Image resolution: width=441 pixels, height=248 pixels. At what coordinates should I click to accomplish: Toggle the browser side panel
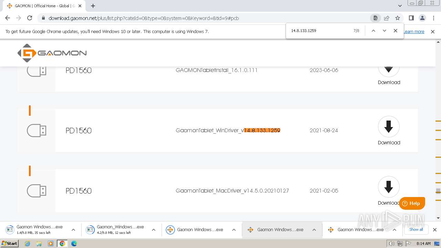pyautogui.click(x=411, y=18)
